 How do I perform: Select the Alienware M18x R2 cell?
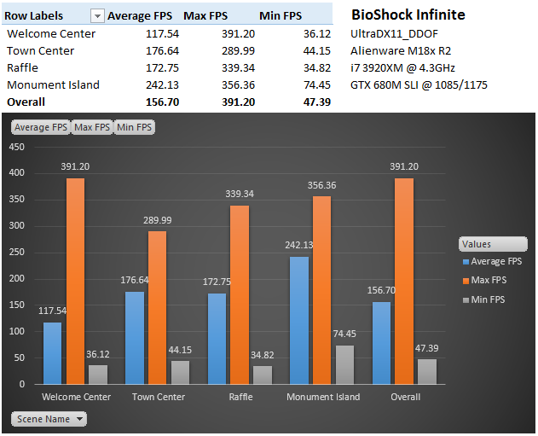point(401,51)
